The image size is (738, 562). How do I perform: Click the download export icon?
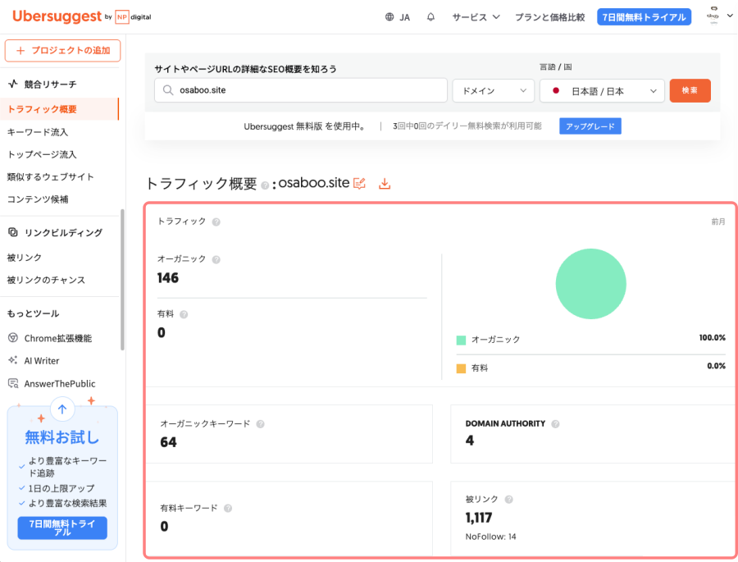pyautogui.click(x=385, y=183)
